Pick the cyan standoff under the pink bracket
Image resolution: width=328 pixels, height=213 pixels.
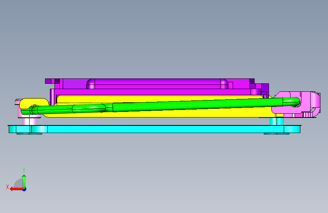tap(277, 121)
